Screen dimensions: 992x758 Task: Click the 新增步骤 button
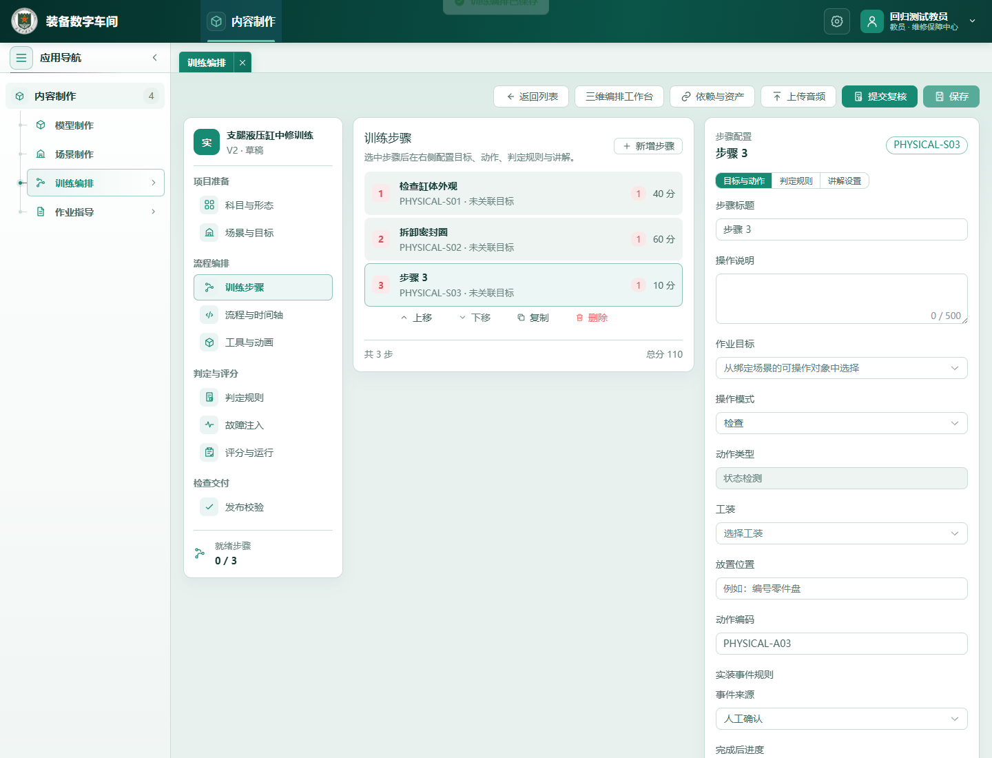pyautogui.click(x=648, y=146)
